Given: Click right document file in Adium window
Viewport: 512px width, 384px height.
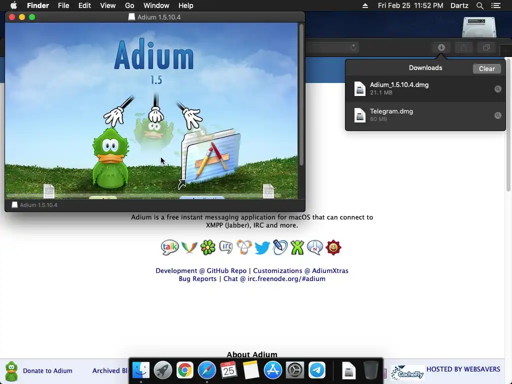Looking at the screenshot, I should click(268, 191).
